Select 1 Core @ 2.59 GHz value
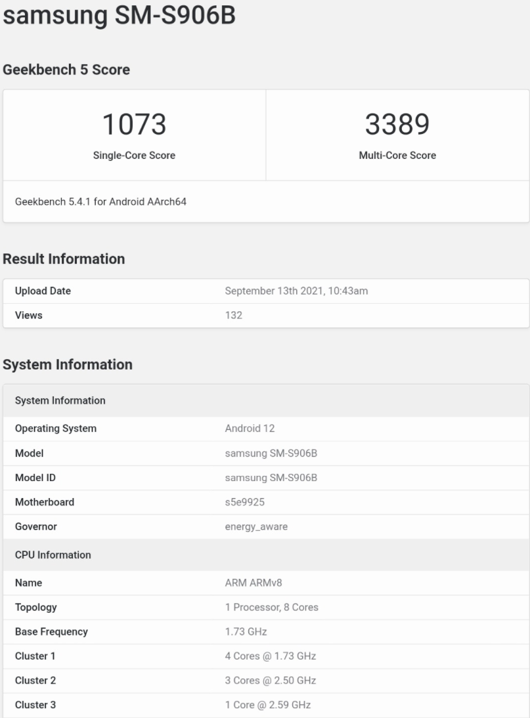The width and height of the screenshot is (530, 718). (268, 705)
